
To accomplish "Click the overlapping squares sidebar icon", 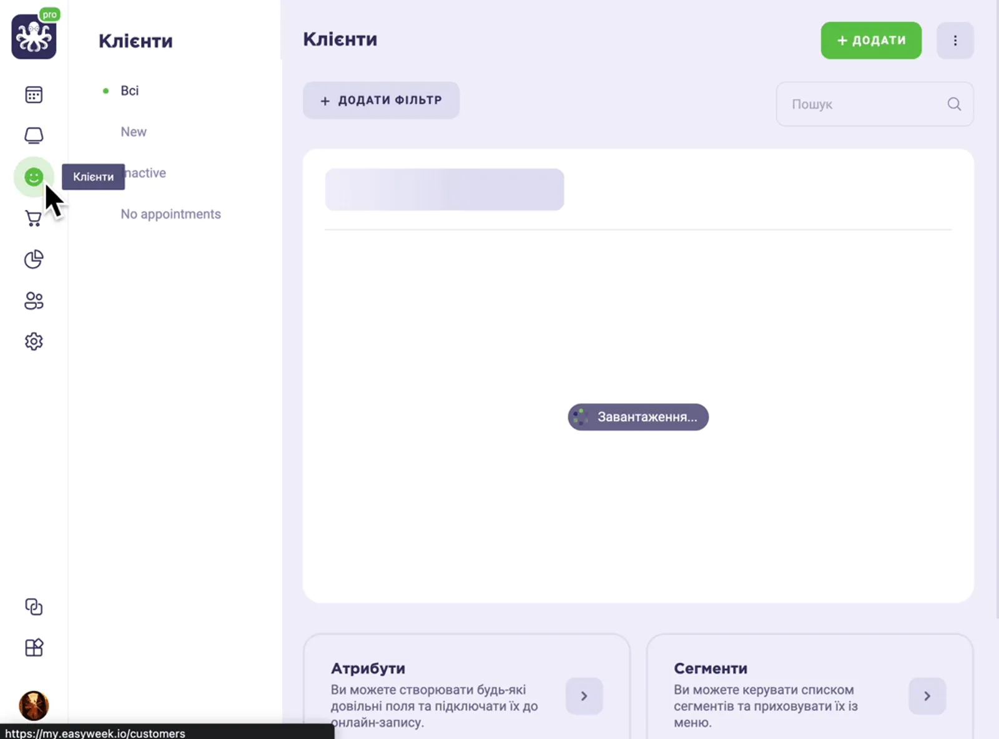I will [34, 607].
